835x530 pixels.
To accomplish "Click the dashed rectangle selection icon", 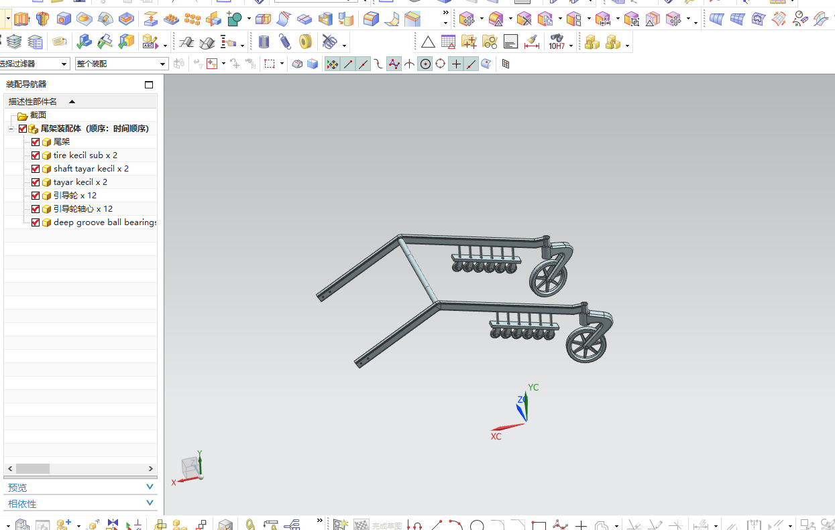I will pyautogui.click(x=270, y=64).
